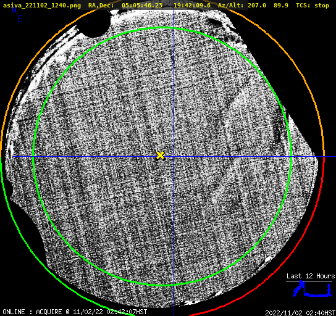336x316 pixels.
Task: Click the blue E east indicator
Action: point(20,19)
